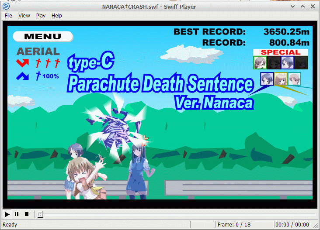Click the seek slider thumb

coord(40,214)
